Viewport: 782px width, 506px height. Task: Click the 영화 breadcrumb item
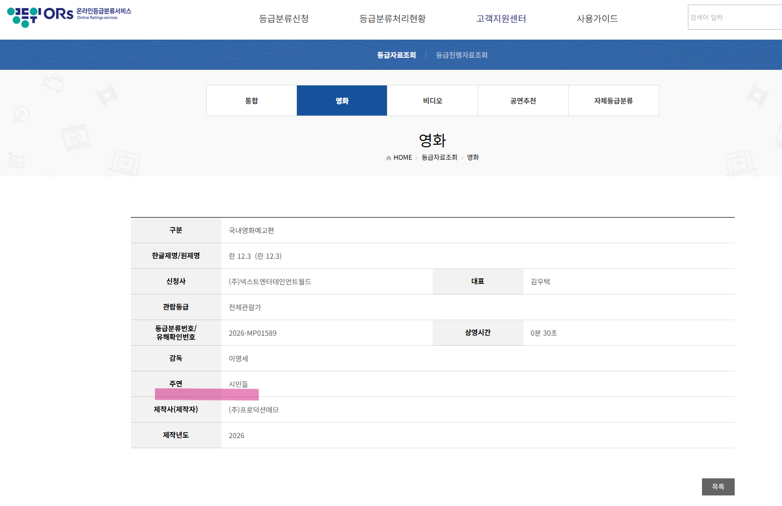473,158
